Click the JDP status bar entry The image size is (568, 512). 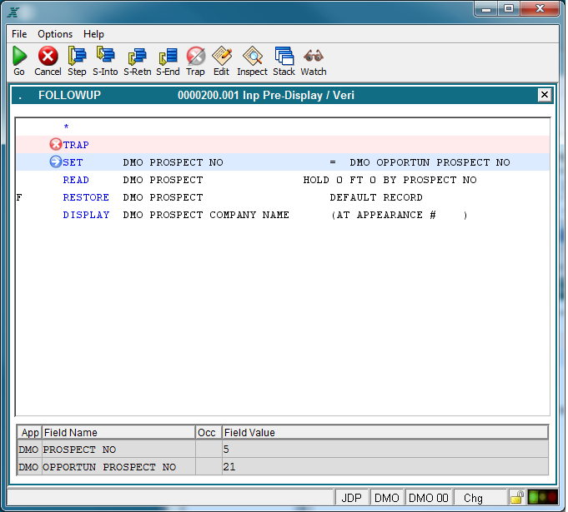tap(351, 498)
